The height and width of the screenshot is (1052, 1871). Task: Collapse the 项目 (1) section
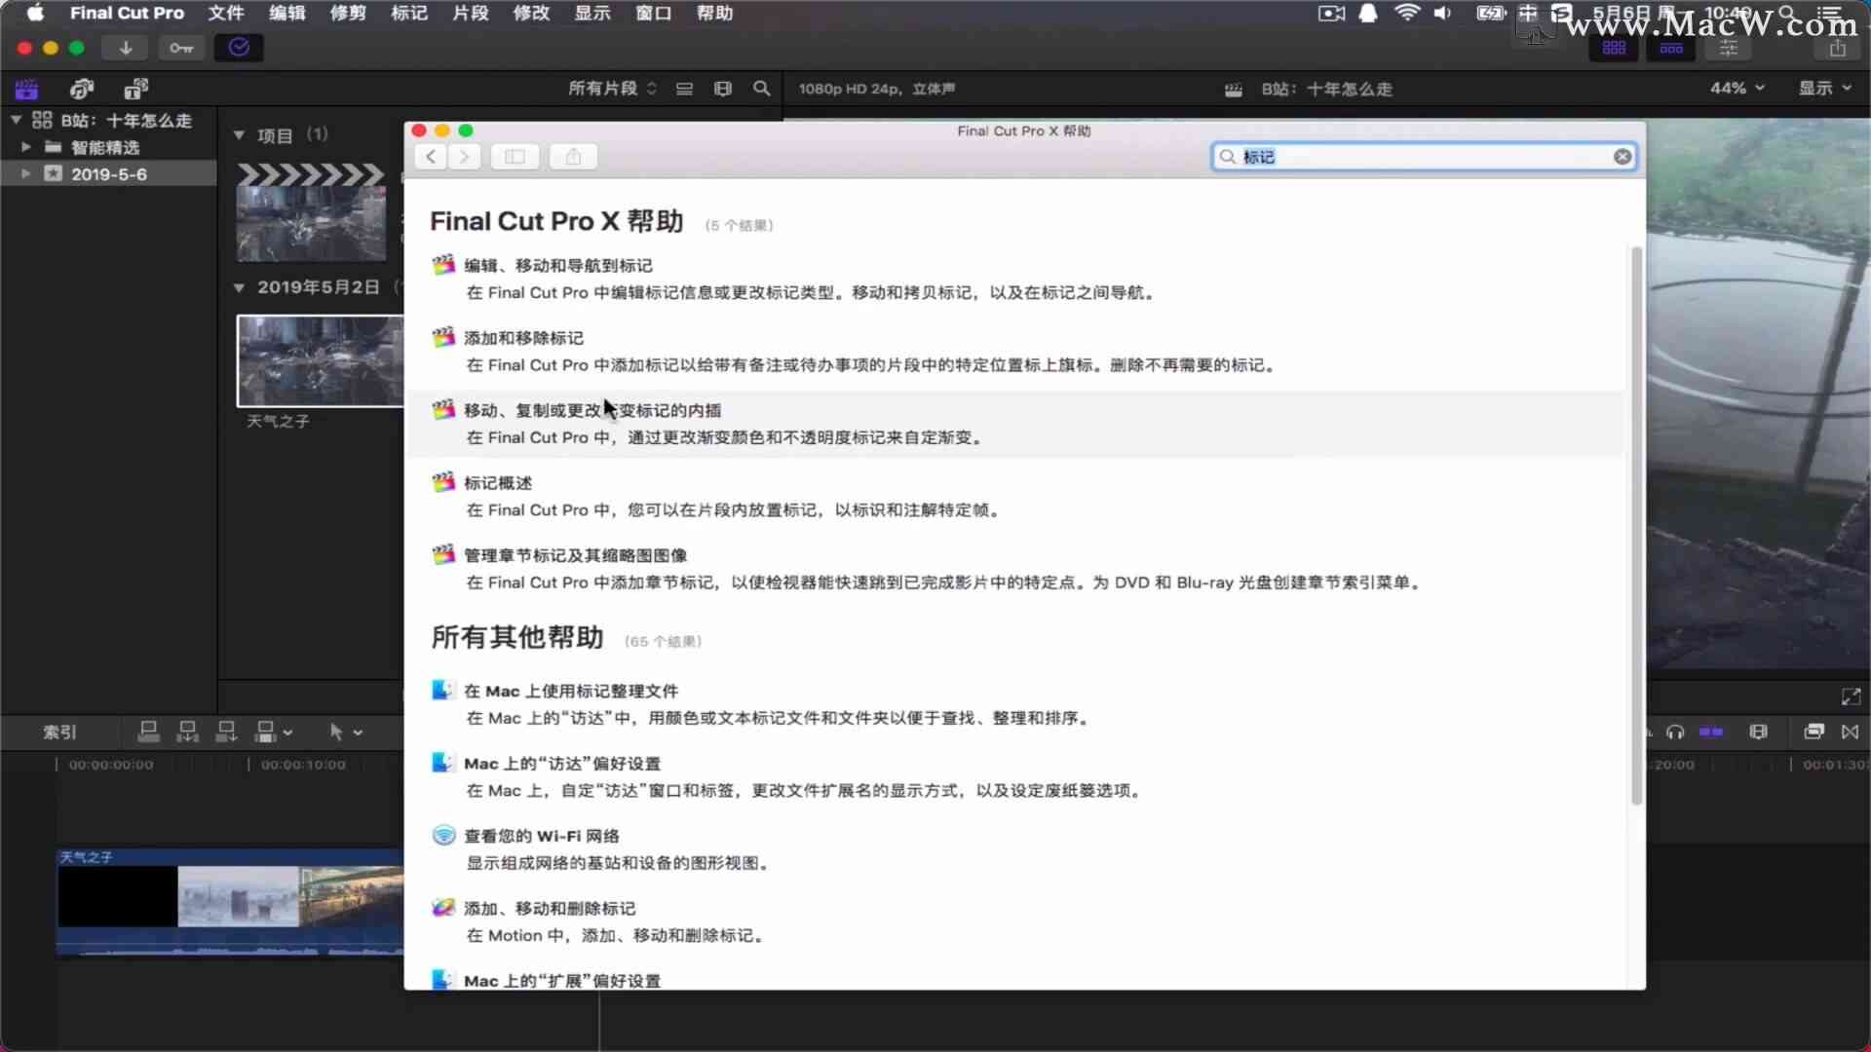click(239, 135)
